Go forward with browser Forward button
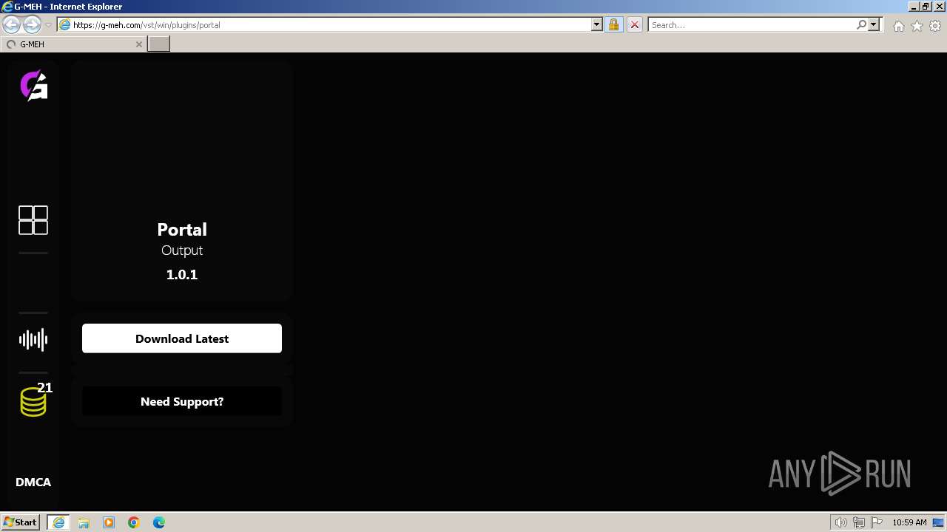 tap(32, 24)
